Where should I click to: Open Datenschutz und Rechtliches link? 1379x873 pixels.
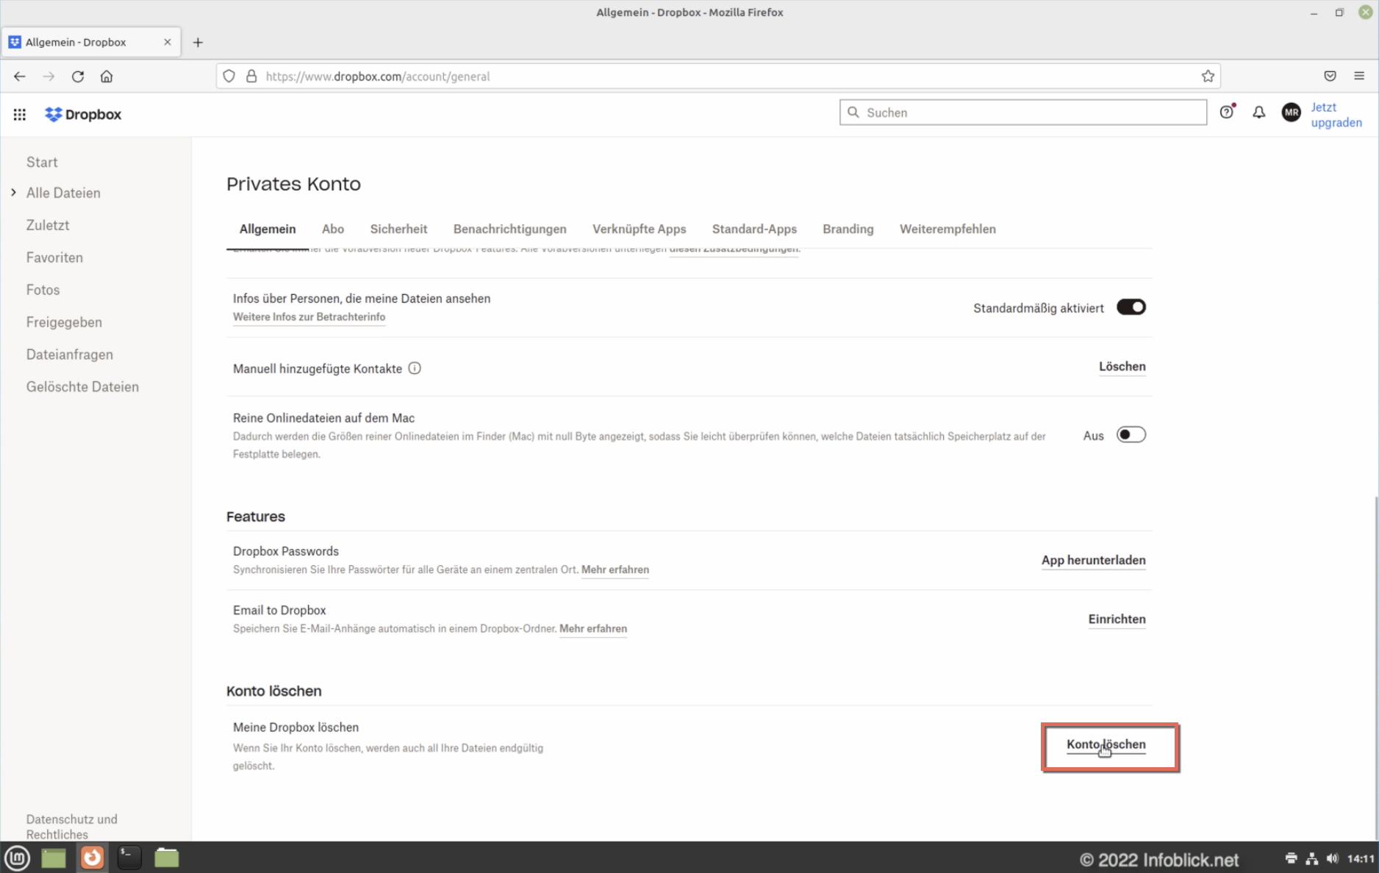pos(72,827)
